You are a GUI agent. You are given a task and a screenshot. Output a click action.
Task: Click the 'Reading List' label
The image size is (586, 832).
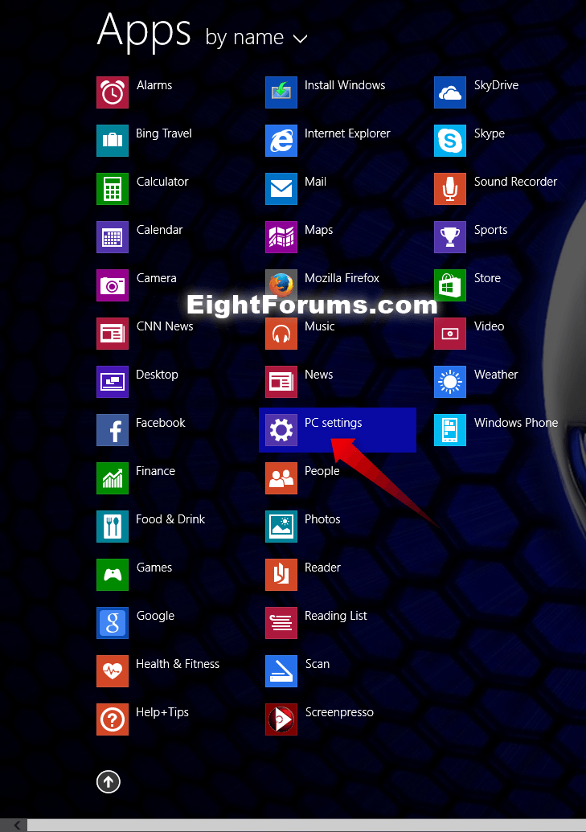click(x=335, y=616)
